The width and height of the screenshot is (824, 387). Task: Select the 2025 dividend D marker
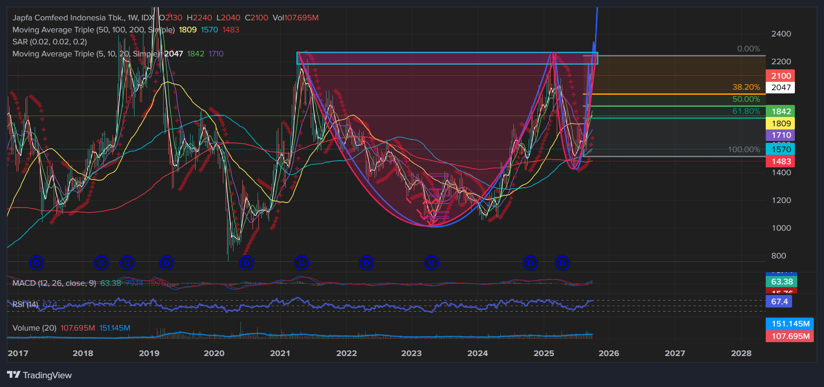coord(562,263)
